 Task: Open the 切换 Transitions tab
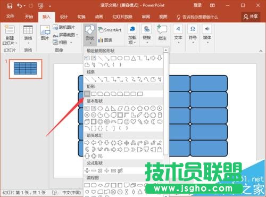(81, 17)
